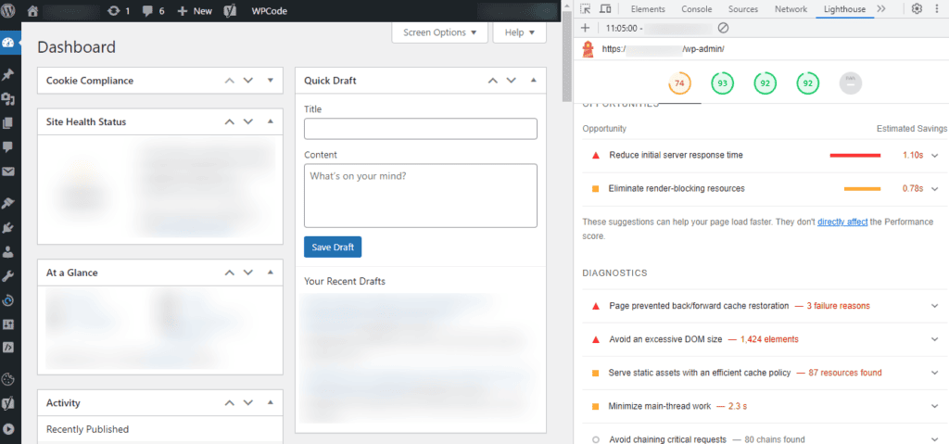The height and width of the screenshot is (444, 949).
Task: Toggle the Site Health Status panel
Action: pos(271,121)
